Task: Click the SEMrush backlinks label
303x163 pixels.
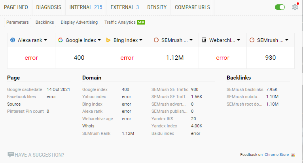Action: click(x=245, y=89)
